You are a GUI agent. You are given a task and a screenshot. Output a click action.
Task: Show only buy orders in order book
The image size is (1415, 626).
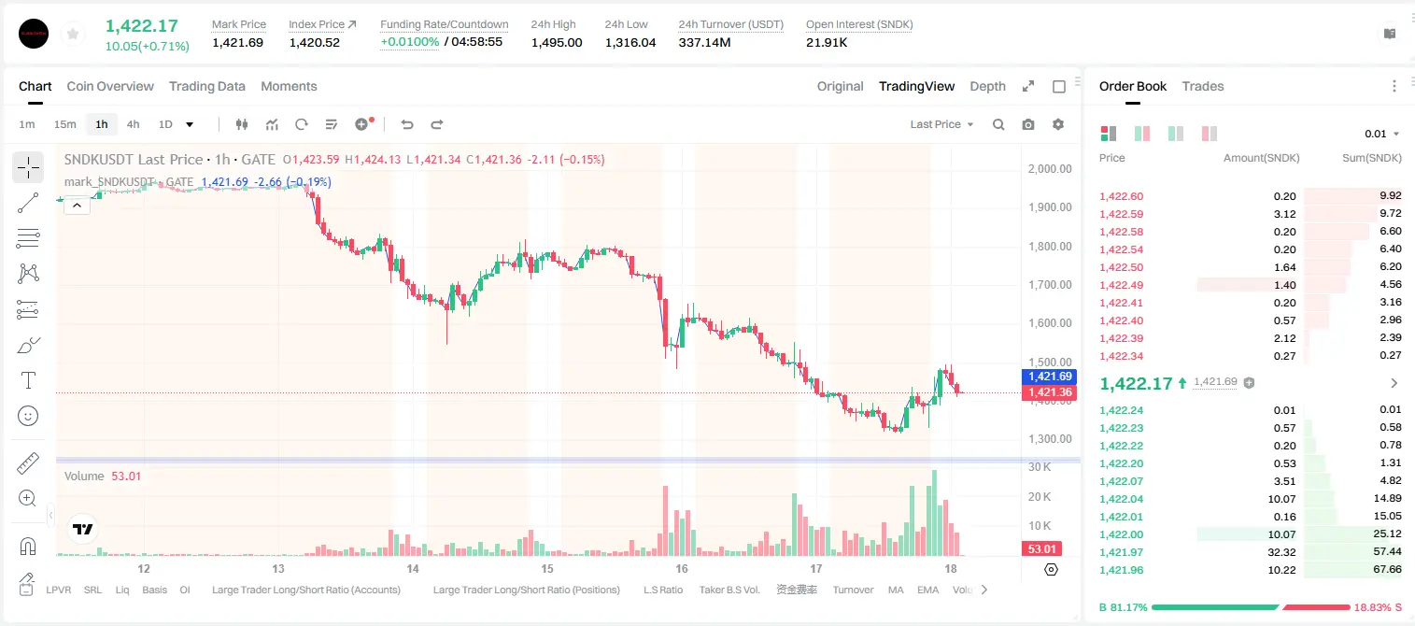(x=1176, y=134)
